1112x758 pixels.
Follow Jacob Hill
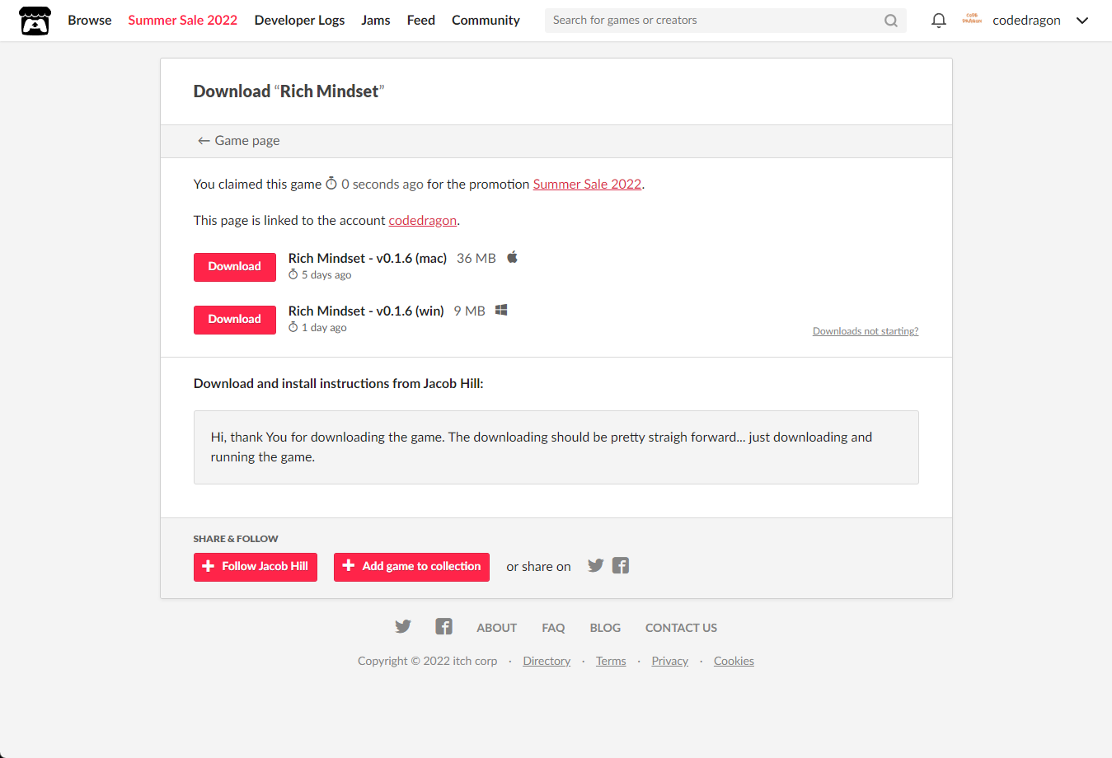tap(256, 567)
